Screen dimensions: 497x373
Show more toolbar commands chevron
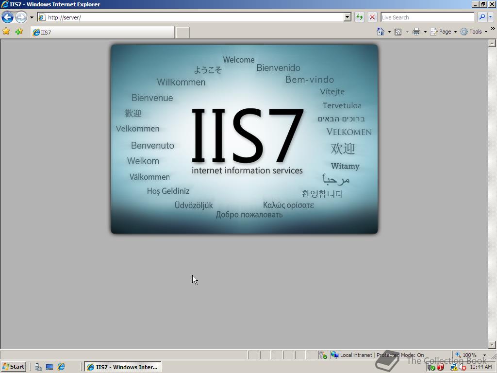pos(493,29)
